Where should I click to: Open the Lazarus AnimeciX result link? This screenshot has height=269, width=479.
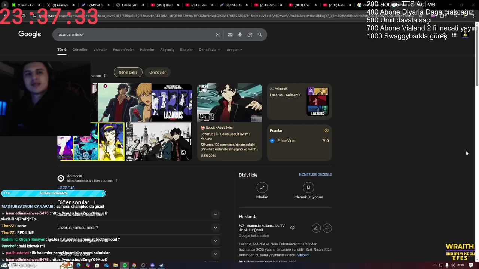click(x=66, y=188)
